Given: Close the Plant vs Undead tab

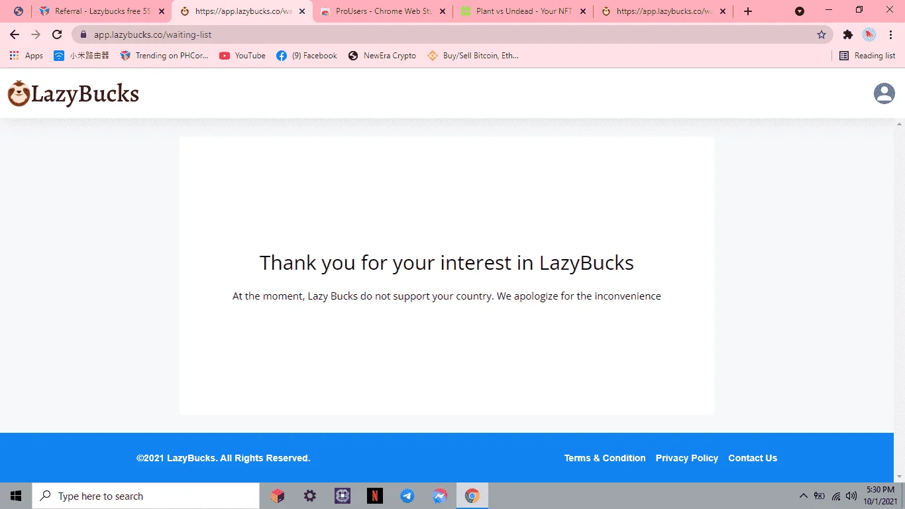Looking at the screenshot, I should [x=583, y=11].
